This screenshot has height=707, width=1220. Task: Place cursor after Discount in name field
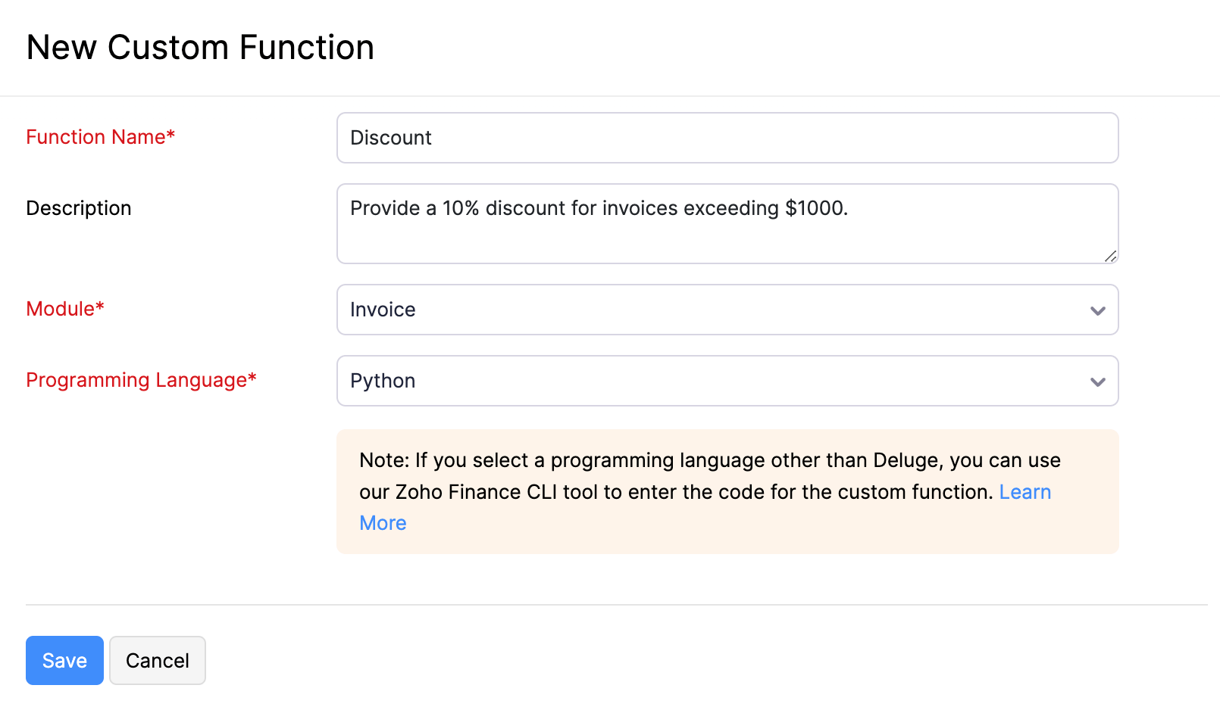click(x=433, y=138)
